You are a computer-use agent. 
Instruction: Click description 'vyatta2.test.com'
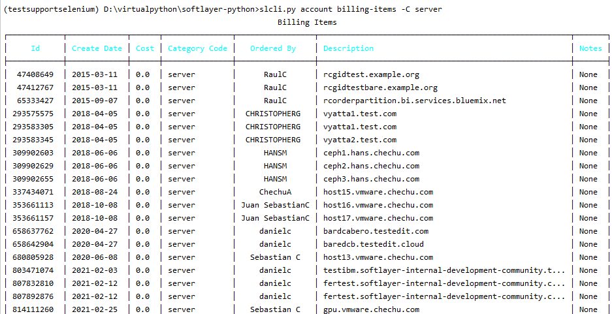360,140
